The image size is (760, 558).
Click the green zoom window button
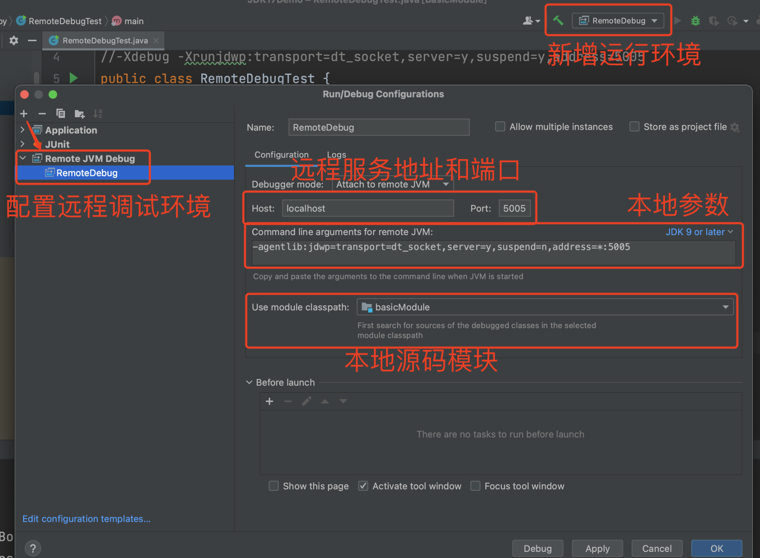click(53, 95)
